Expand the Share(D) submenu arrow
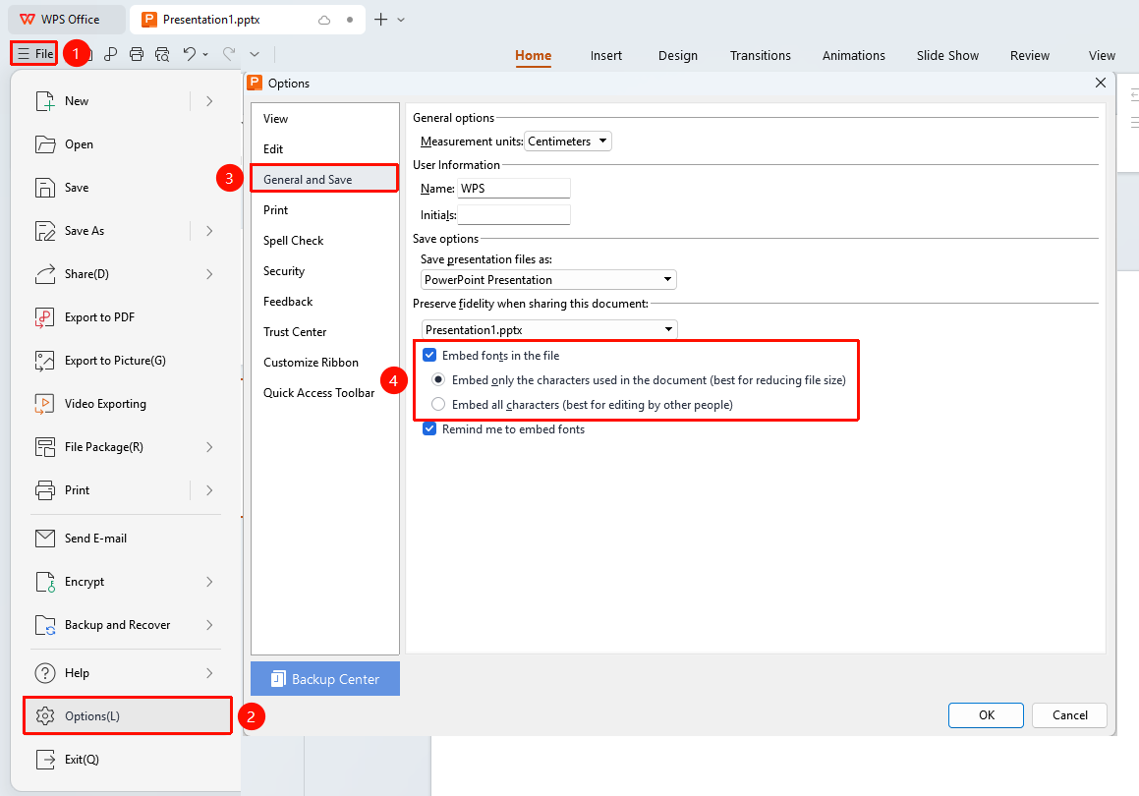The image size is (1139, 796). click(x=209, y=274)
